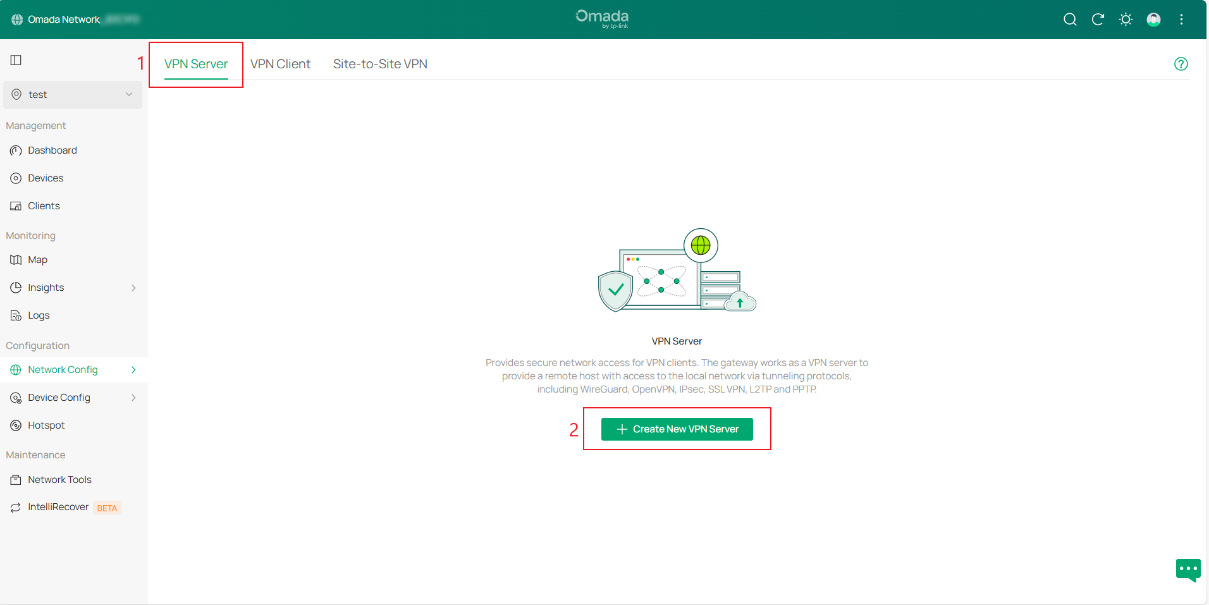Expand the Insights menu chevron
Screen dimensions: 1209x605
coord(133,287)
